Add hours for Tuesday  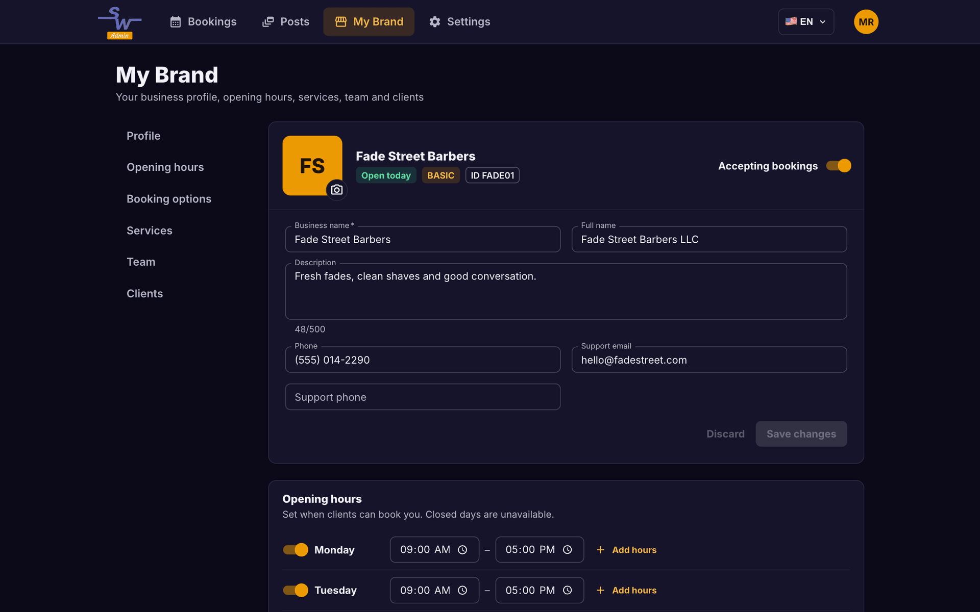627,590
